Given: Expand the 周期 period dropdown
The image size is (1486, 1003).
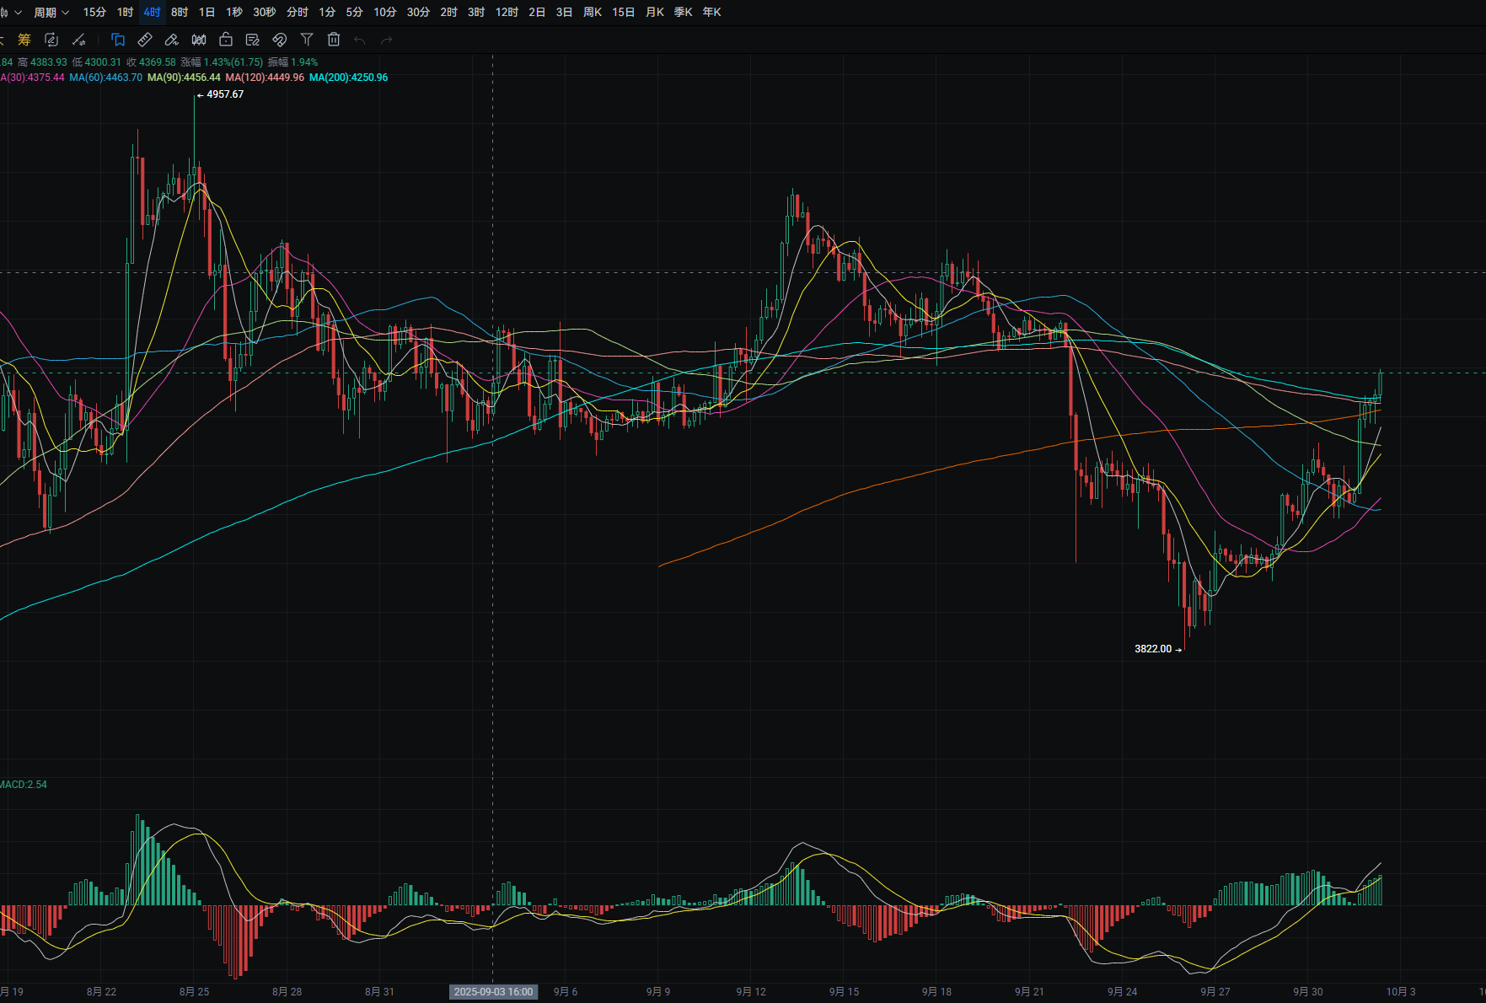Looking at the screenshot, I should coord(51,13).
